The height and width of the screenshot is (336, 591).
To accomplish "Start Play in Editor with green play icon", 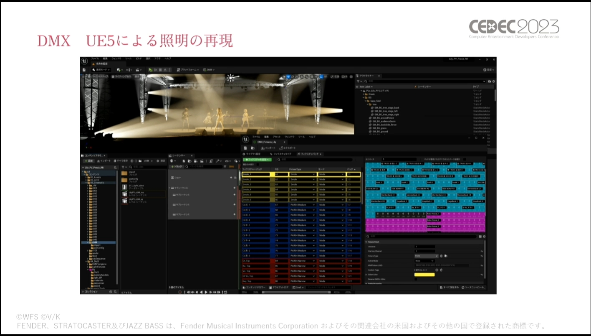I will click(x=151, y=70).
